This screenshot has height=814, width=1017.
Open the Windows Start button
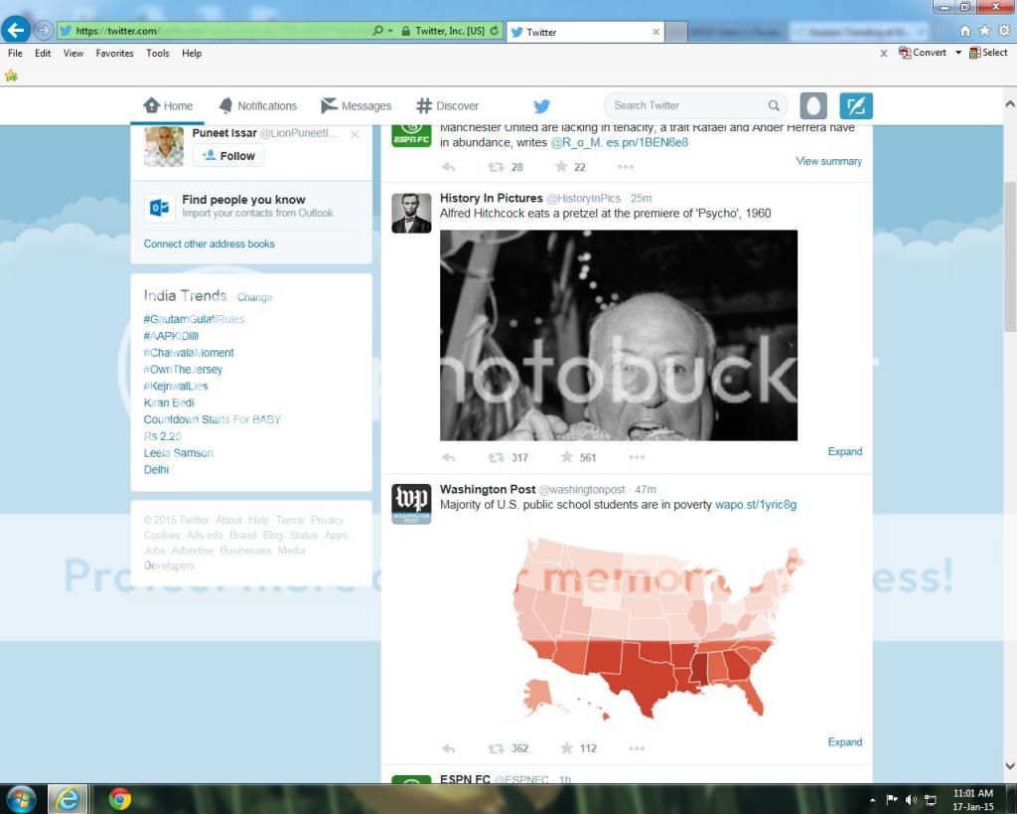21,798
